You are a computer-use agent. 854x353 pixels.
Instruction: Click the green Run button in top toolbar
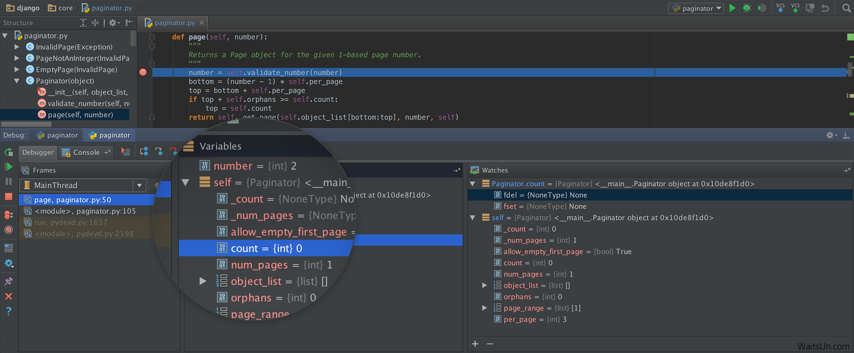[x=732, y=8]
